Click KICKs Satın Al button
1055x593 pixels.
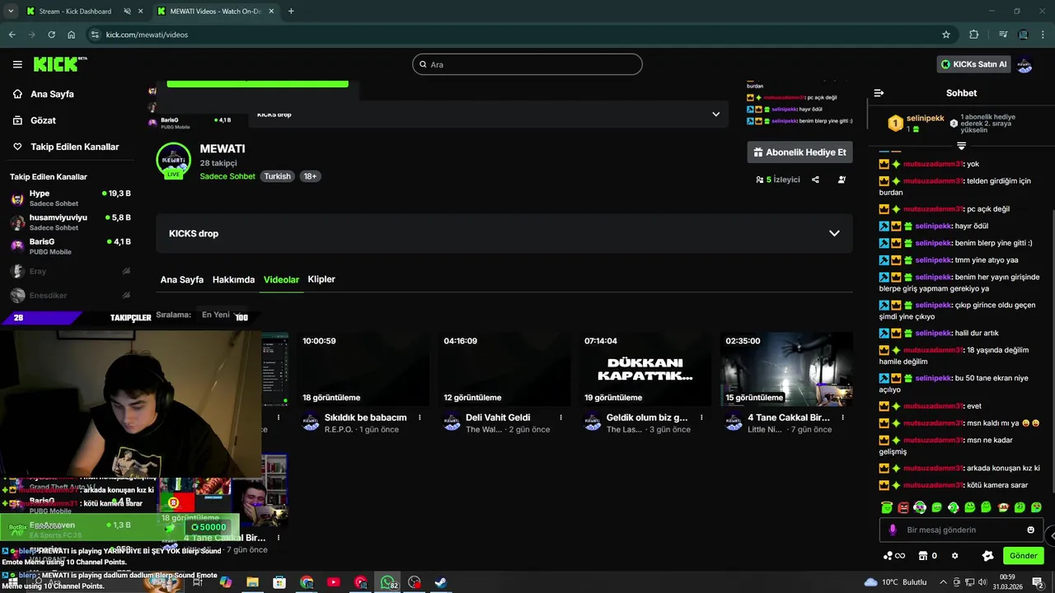[973, 64]
